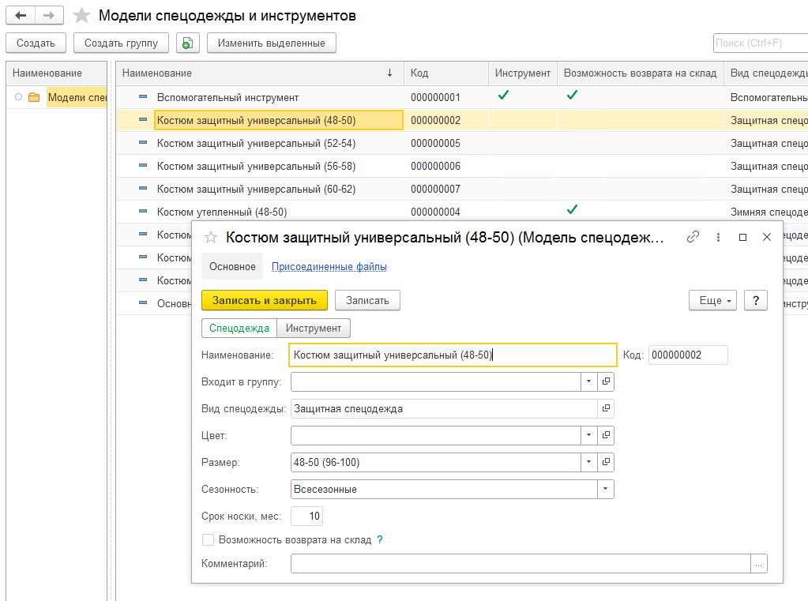Click the copy-create document icon button
The width and height of the screenshot is (808, 601).
[x=187, y=43]
